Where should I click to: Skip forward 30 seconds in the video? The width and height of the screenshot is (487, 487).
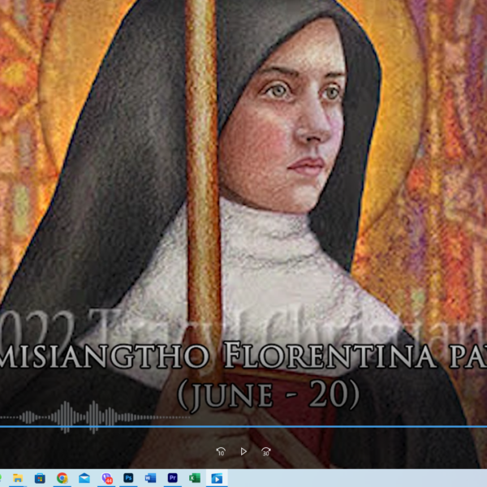coord(266,451)
